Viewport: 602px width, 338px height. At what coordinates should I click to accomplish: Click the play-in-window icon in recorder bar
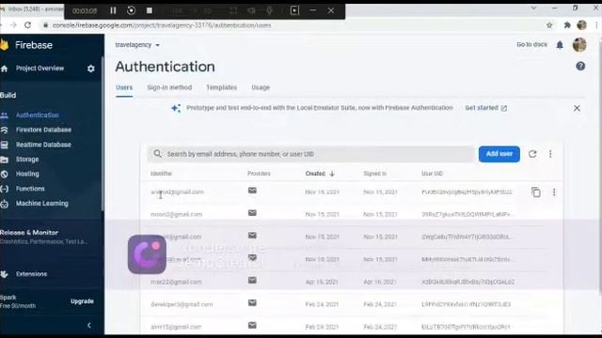tap(294, 10)
